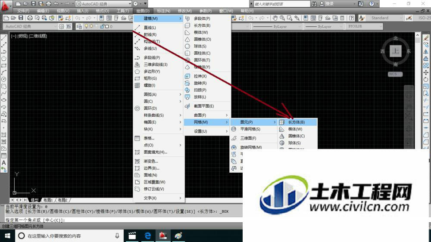Select 长方体(B) in mesh primitives submenu
The width and height of the screenshot is (431, 242).
click(x=297, y=122)
